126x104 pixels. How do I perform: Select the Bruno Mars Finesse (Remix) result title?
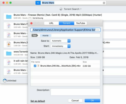[58, 15]
